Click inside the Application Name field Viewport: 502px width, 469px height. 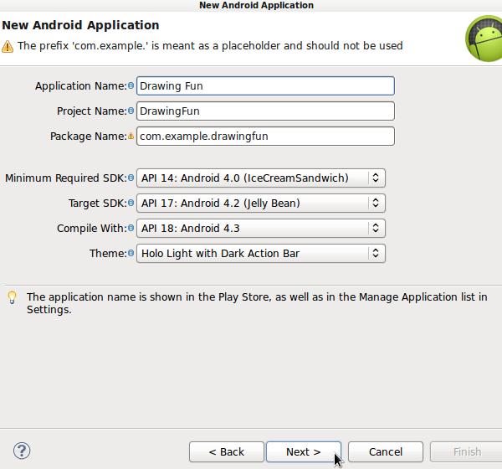click(265, 86)
